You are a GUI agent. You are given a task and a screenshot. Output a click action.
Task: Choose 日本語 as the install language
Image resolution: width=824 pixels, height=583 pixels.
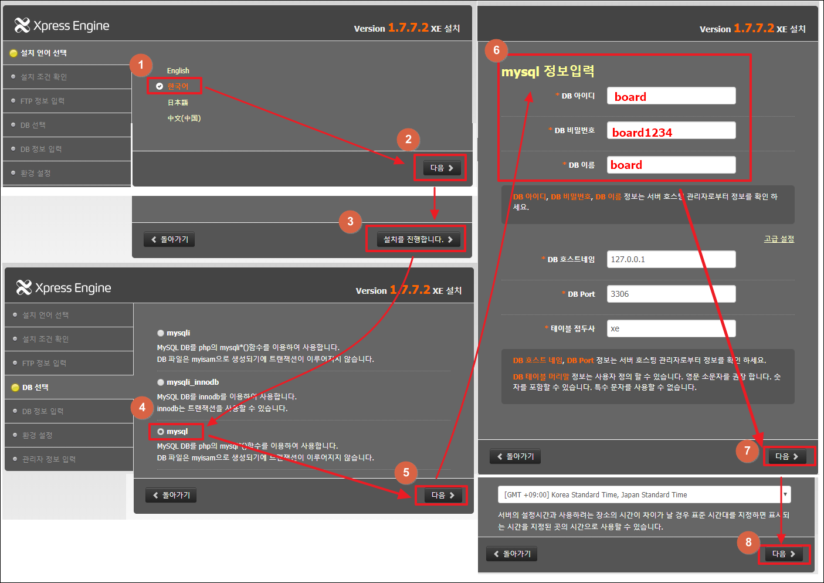click(178, 103)
